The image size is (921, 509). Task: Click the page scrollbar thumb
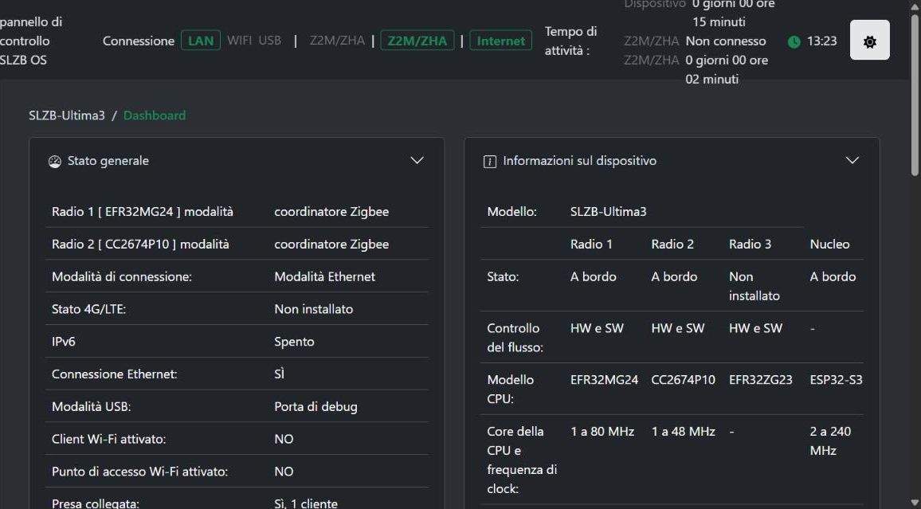tap(915, 94)
